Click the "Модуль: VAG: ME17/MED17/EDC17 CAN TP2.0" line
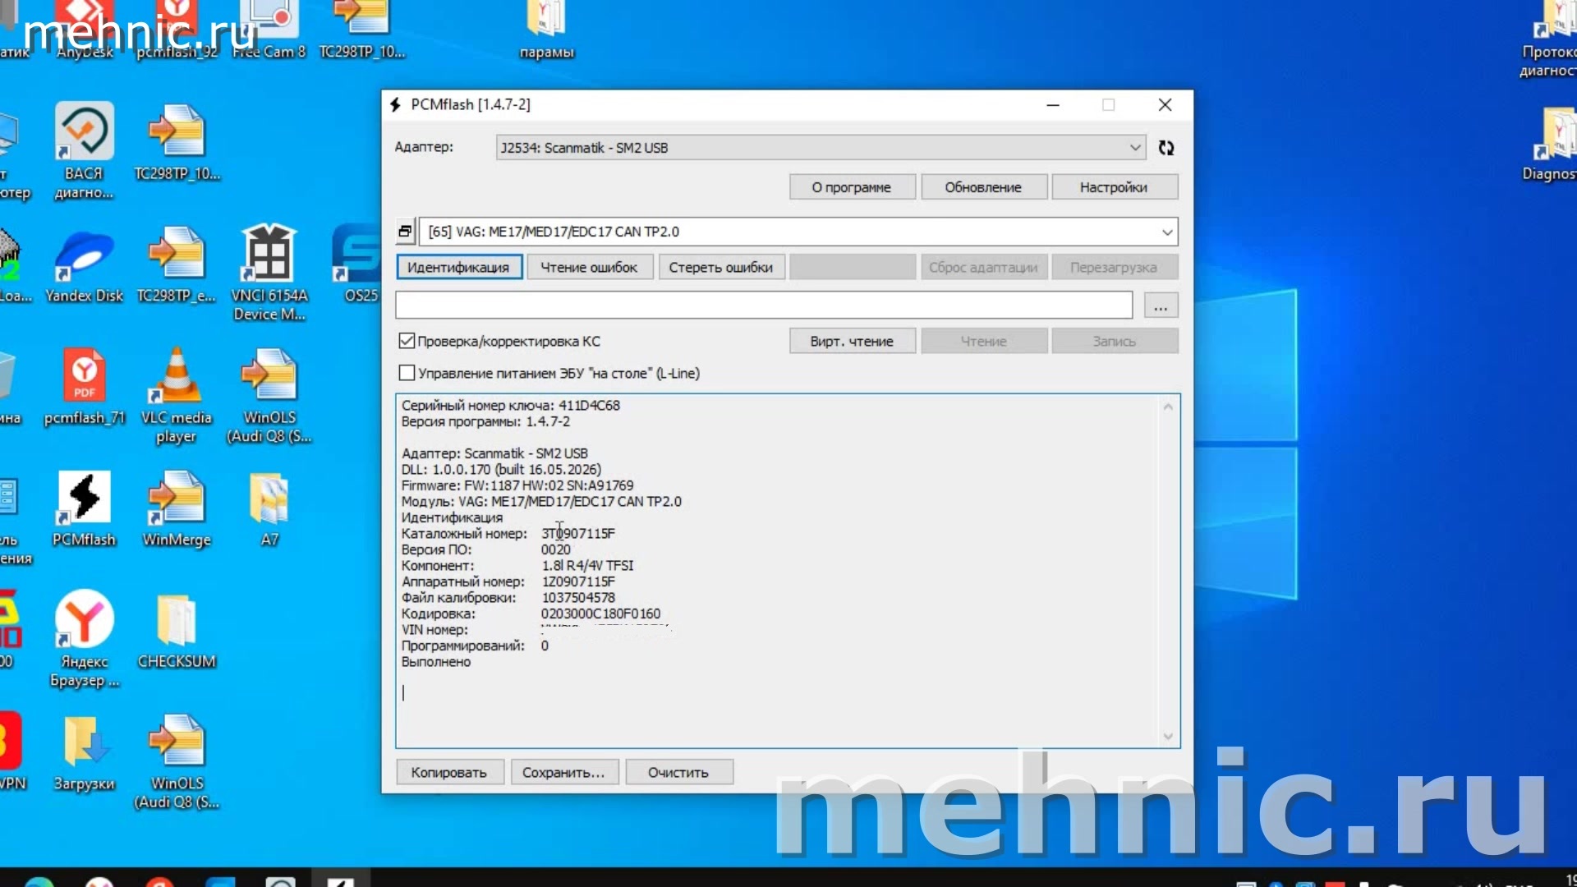1577x887 pixels. 541,502
